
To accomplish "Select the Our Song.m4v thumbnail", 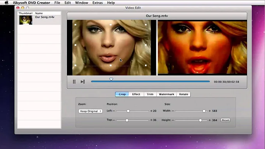I will (26, 20).
